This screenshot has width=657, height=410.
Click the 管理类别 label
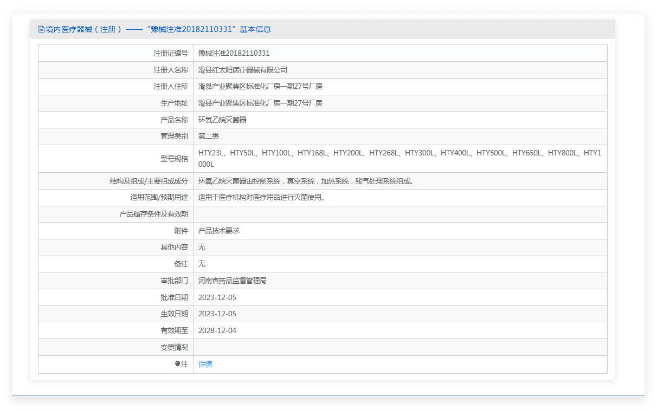point(174,136)
